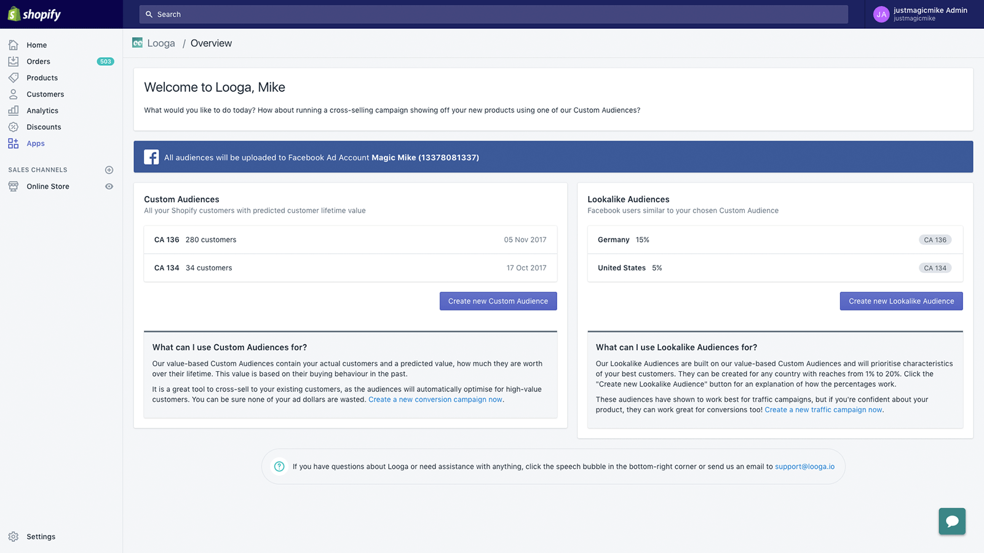Click Create new Lookalike Audience button
Viewport: 984px width, 553px height.
[902, 301]
